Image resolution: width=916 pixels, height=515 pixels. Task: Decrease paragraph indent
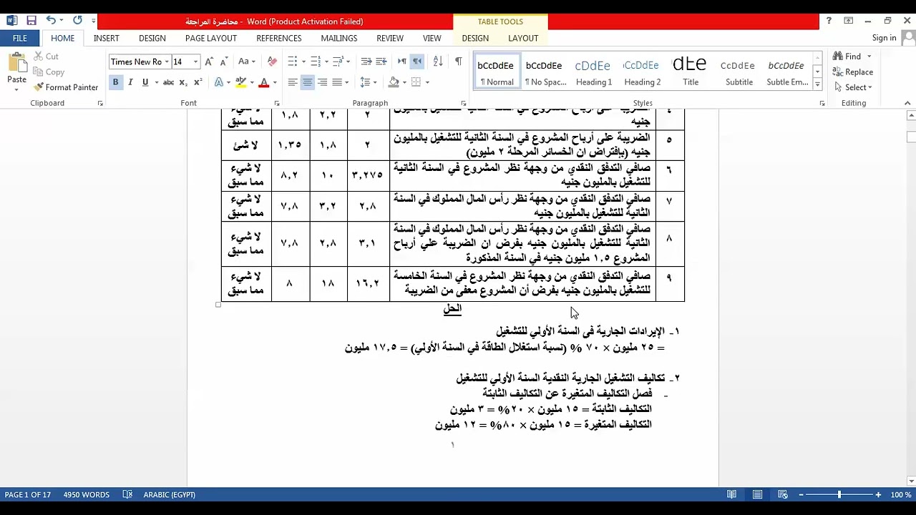pos(366,62)
